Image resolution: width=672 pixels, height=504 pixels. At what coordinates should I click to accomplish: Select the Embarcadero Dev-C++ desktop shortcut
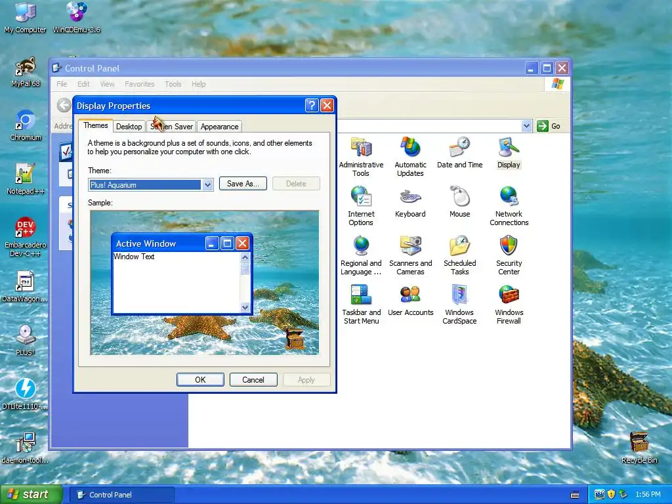point(26,237)
